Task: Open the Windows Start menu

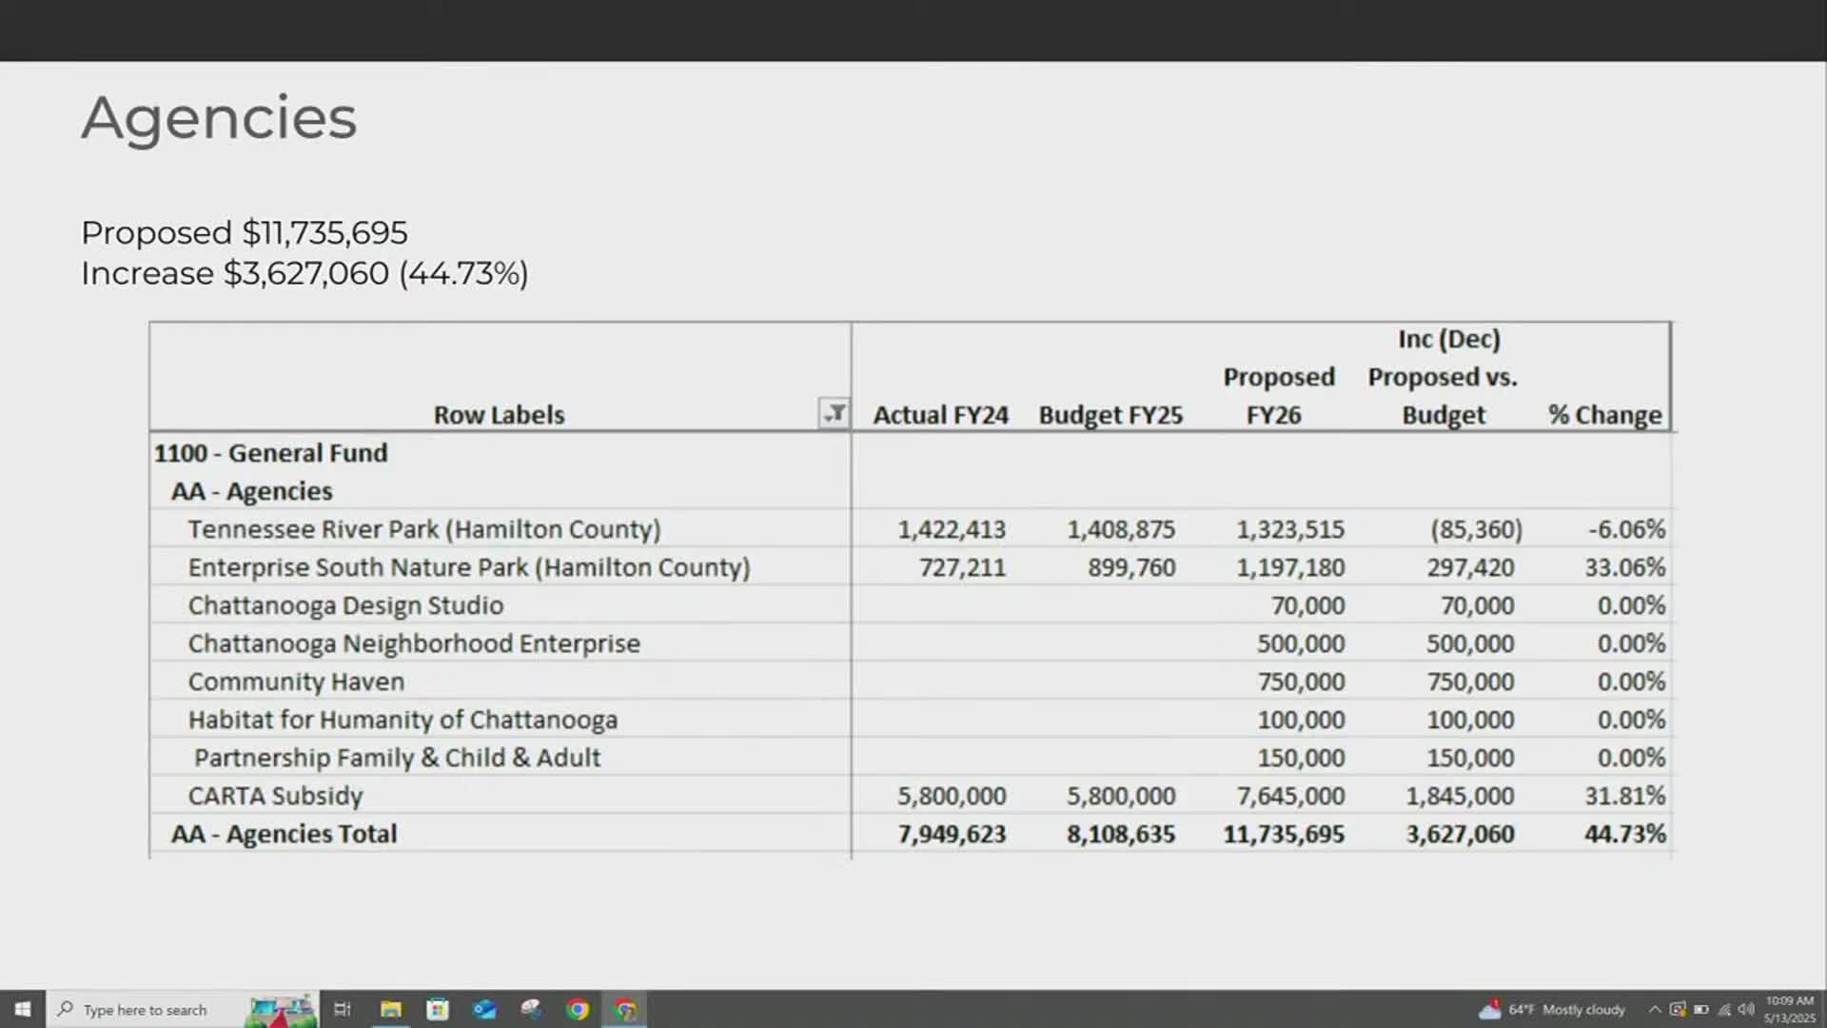Action: point(22,1009)
